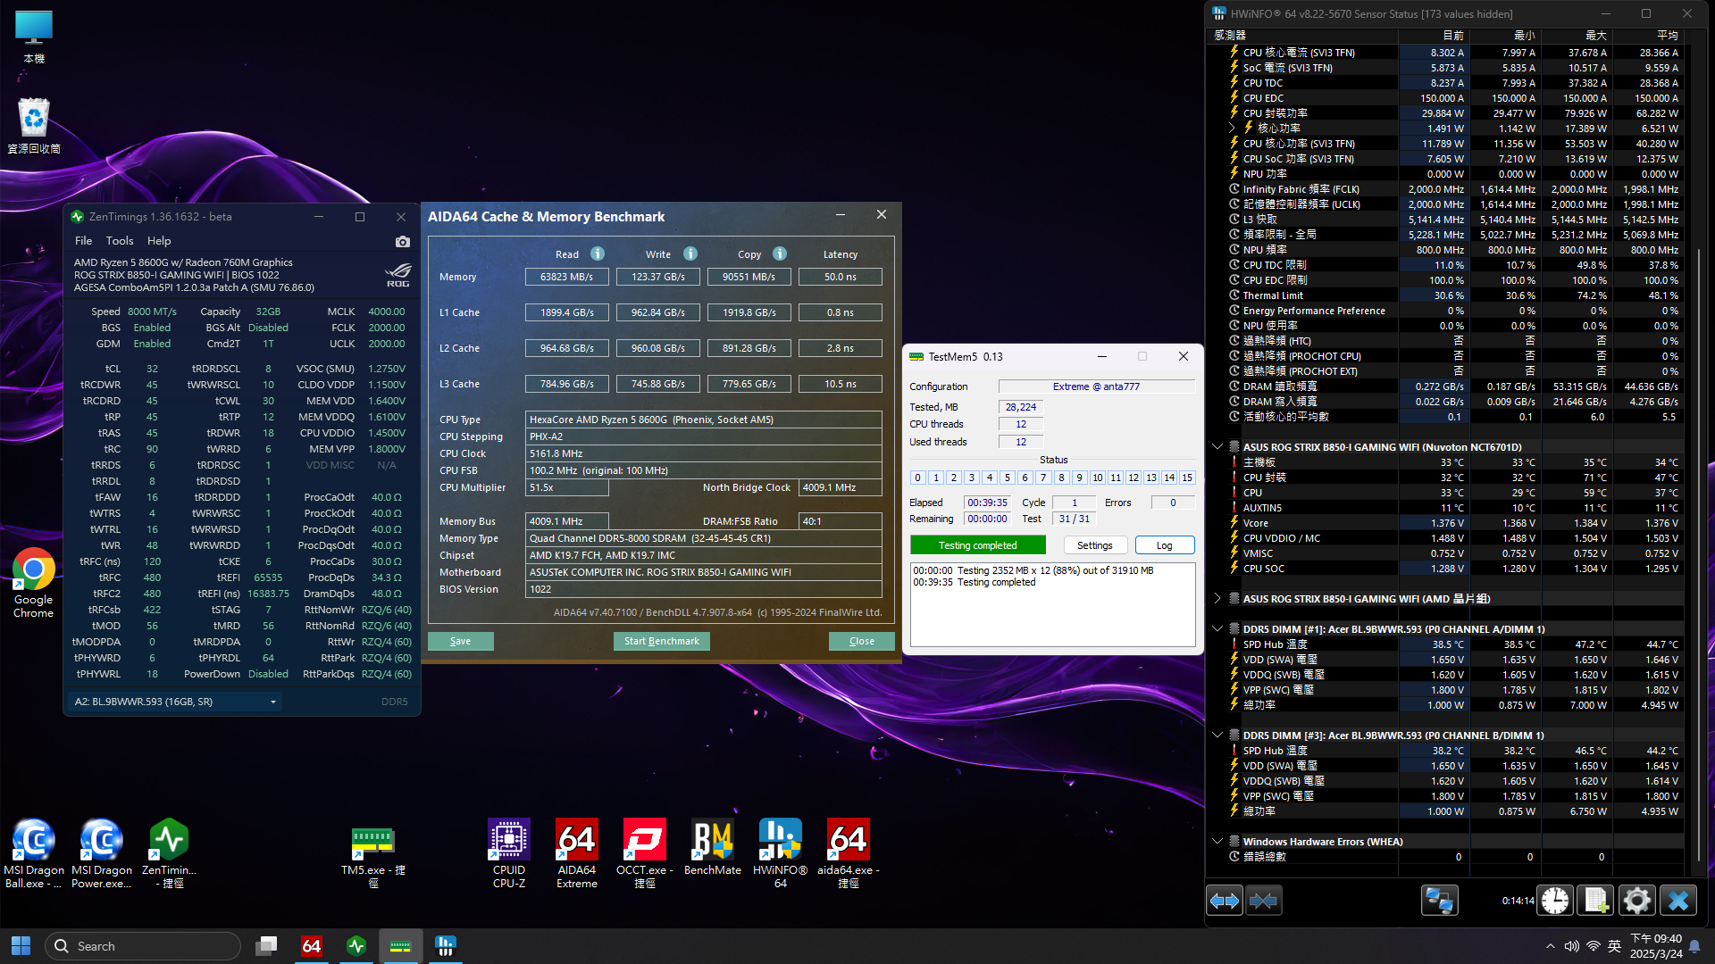Open aida64.exe desktop shortcut
This screenshot has width=1715, height=964.
(849, 854)
